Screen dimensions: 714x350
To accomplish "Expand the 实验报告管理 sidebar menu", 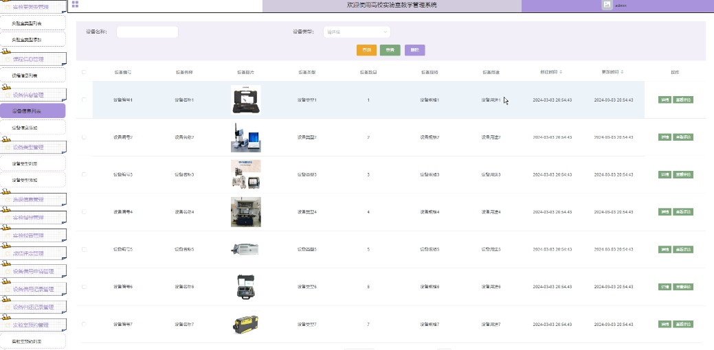I will (33, 235).
